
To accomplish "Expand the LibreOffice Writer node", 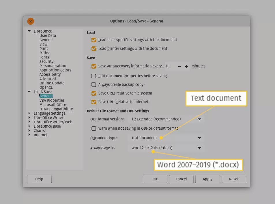I will point(29,118).
